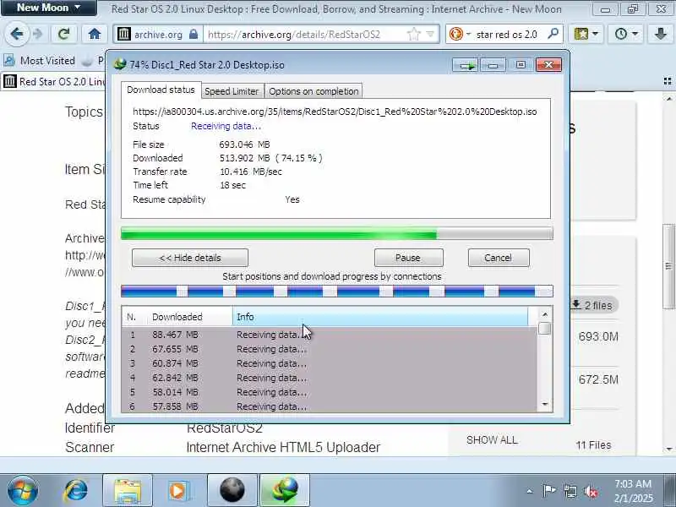Open the browser home page icon
This screenshot has height=507, width=676.
click(x=95, y=34)
